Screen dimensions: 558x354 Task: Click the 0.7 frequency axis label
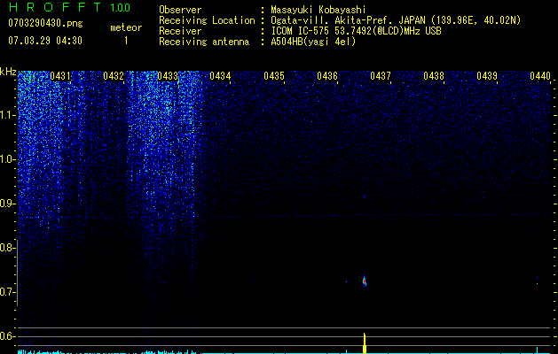tap(7, 292)
